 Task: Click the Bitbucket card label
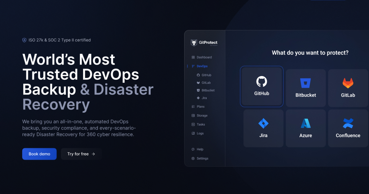306,95
